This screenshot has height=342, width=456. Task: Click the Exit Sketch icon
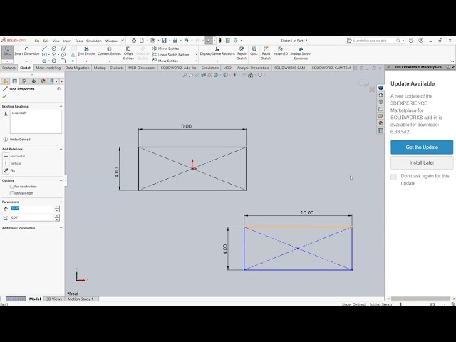[x=7, y=51]
